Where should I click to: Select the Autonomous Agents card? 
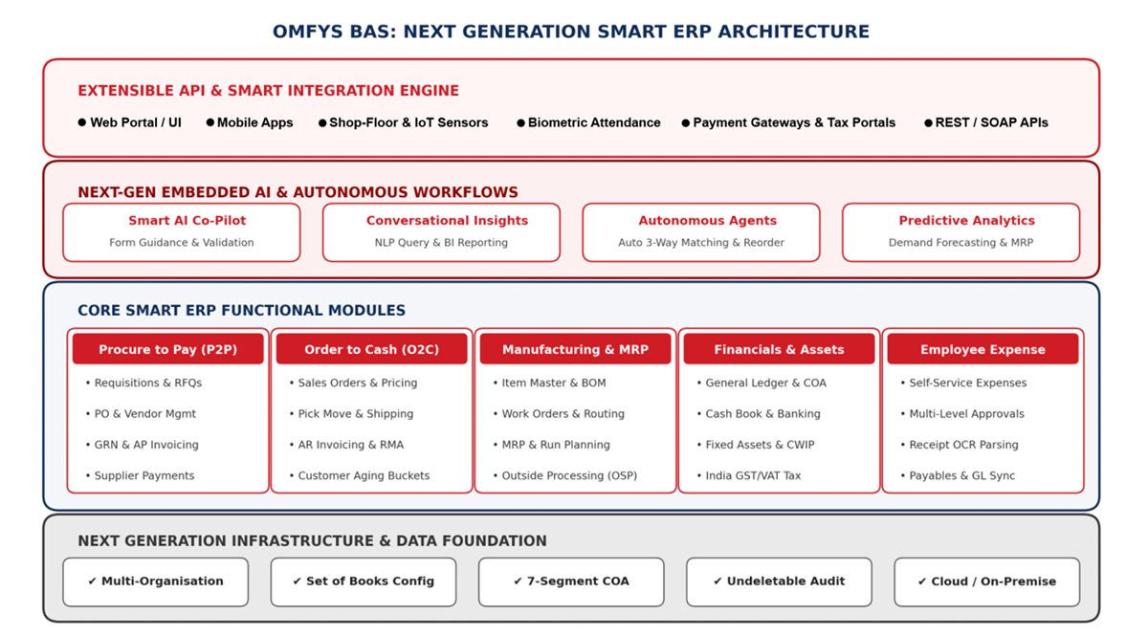701,231
